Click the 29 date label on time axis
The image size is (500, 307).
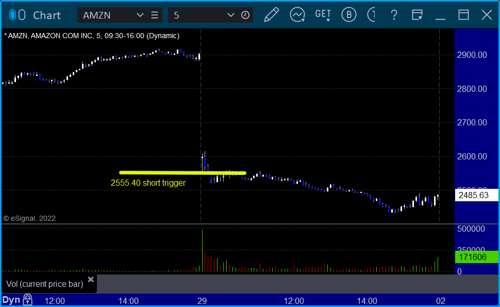click(202, 301)
